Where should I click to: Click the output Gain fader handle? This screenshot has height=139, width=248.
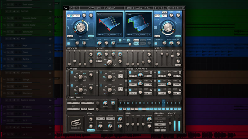pyautogui.click(x=170, y=123)
